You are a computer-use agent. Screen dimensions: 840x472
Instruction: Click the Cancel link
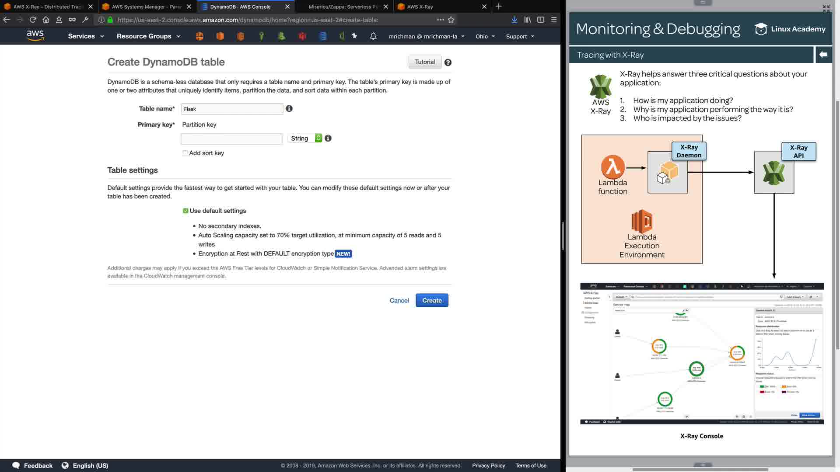pos(399,300)
